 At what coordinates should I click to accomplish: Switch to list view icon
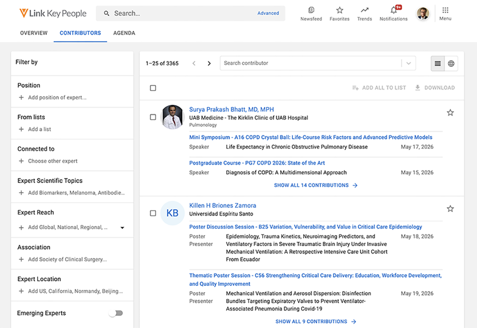click(x=438, y=64)
